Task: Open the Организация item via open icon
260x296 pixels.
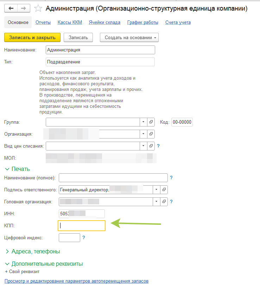Action: [151, 134]
